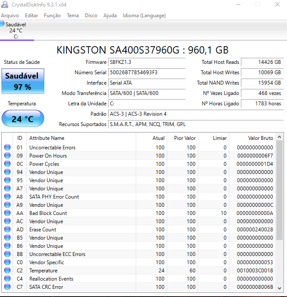Click Total NAND Writes value 15954 GB

[x=262, y=83]
